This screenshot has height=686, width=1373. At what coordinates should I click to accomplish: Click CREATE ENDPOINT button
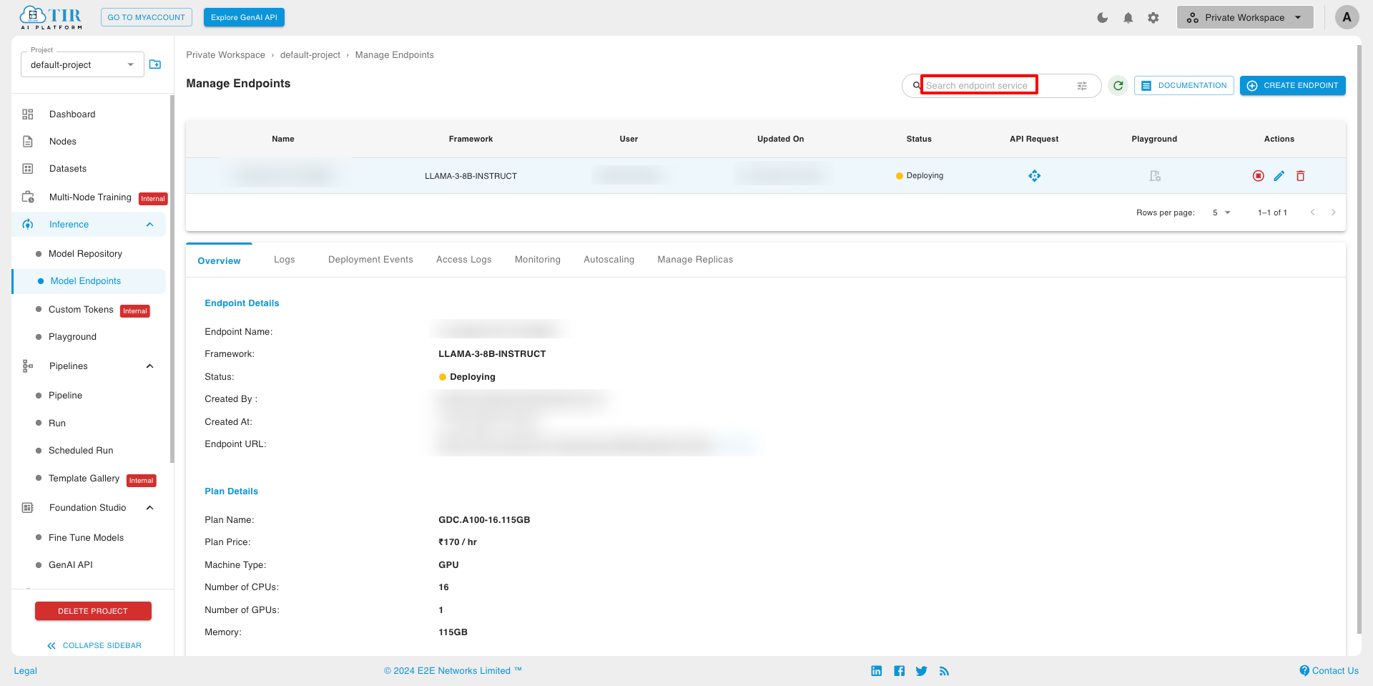pyautogui.click(x=1292, y=86)
